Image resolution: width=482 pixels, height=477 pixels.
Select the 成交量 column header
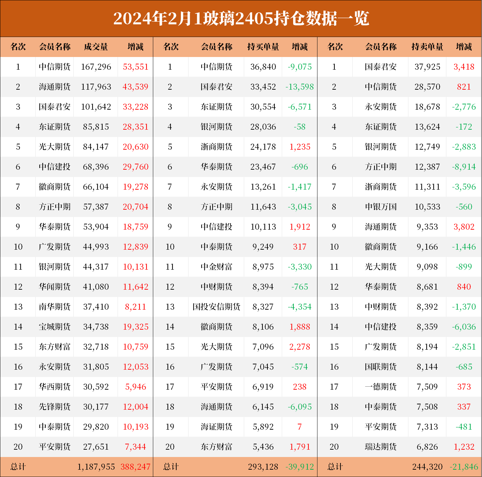(96, 47)
